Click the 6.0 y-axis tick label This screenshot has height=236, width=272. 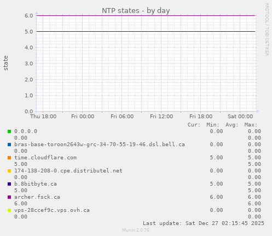coord(29,15)
